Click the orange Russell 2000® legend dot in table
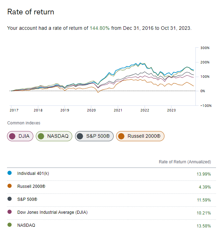This screenshot has height=232, width=223. [x=9, y=186]
